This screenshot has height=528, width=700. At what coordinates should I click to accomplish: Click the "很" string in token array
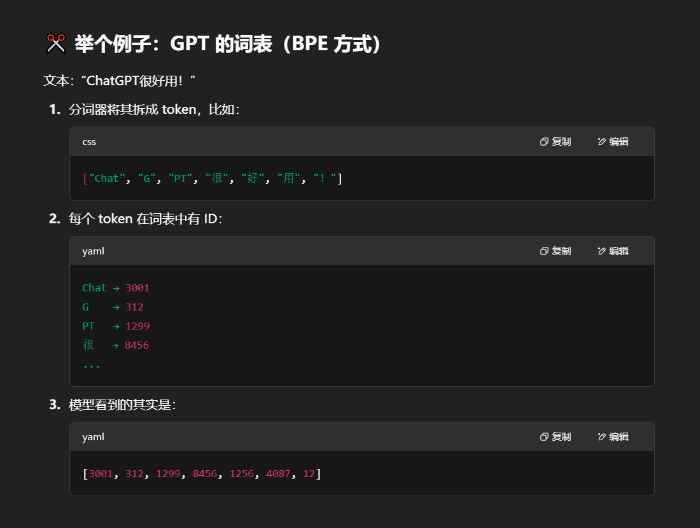[217, 179]
